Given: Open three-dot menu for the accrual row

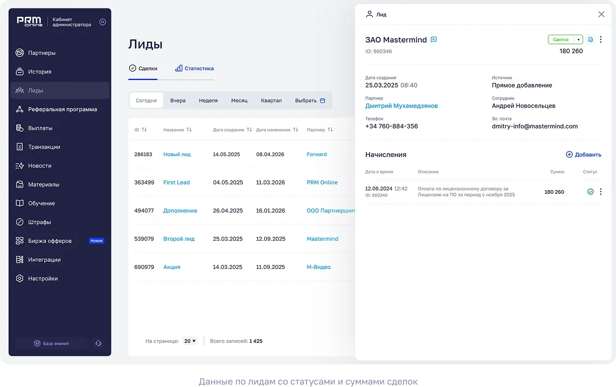Looking at the screenshot, I should pyautogui.click(x=601, y=192).
